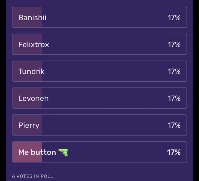This screenshot has height=181, width=199.
Task: Click the Tundrik name label
Action: (x=31, y=71)
